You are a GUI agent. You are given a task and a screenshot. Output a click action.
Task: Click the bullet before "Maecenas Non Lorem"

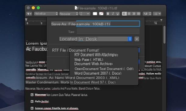coord(32,95)
